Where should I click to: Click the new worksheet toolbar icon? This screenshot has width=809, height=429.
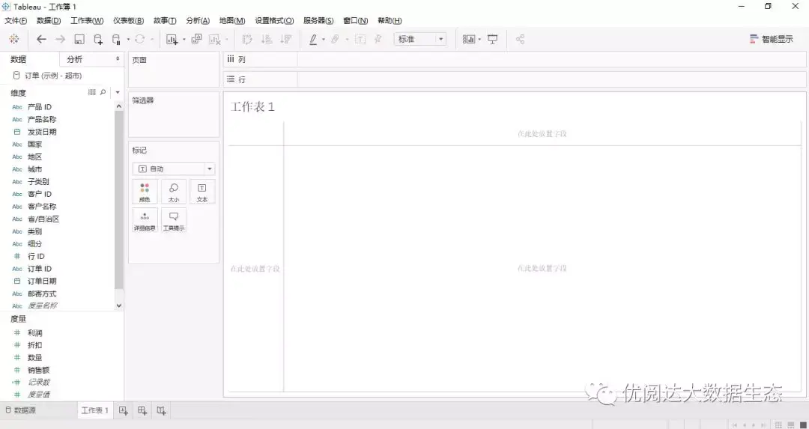[172, 39]
